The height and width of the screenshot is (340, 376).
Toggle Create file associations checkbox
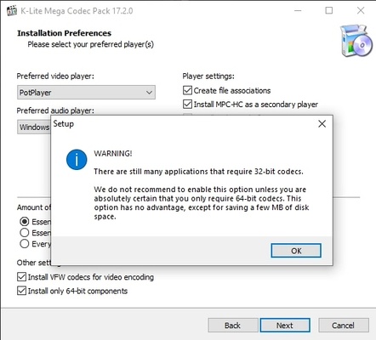(x=187, y=90)
